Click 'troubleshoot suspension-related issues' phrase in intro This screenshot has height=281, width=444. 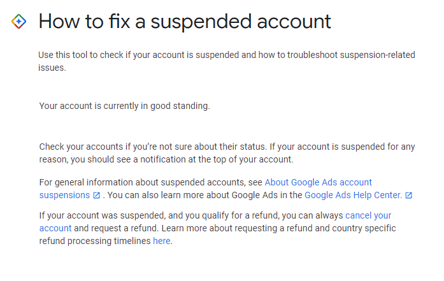pos(357,55)
